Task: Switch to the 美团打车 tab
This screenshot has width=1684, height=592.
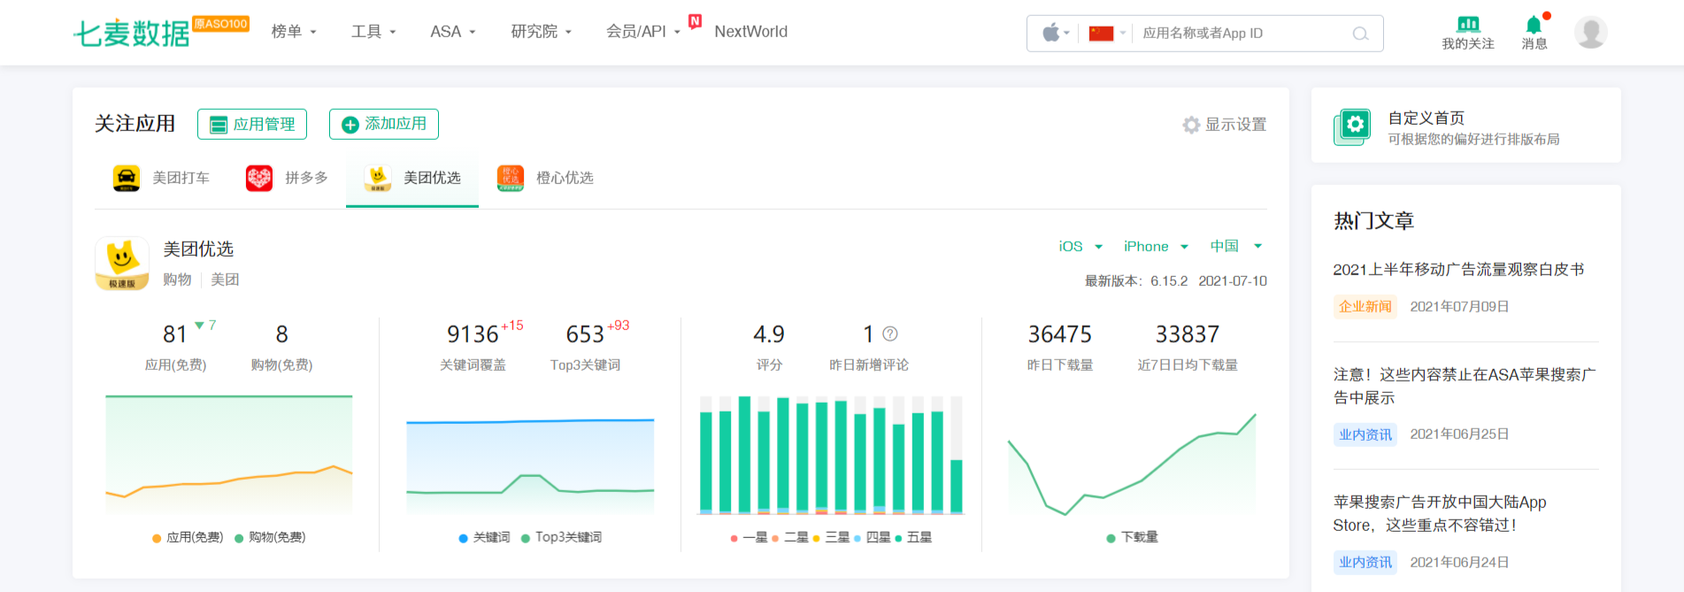Action: point(161,178)
